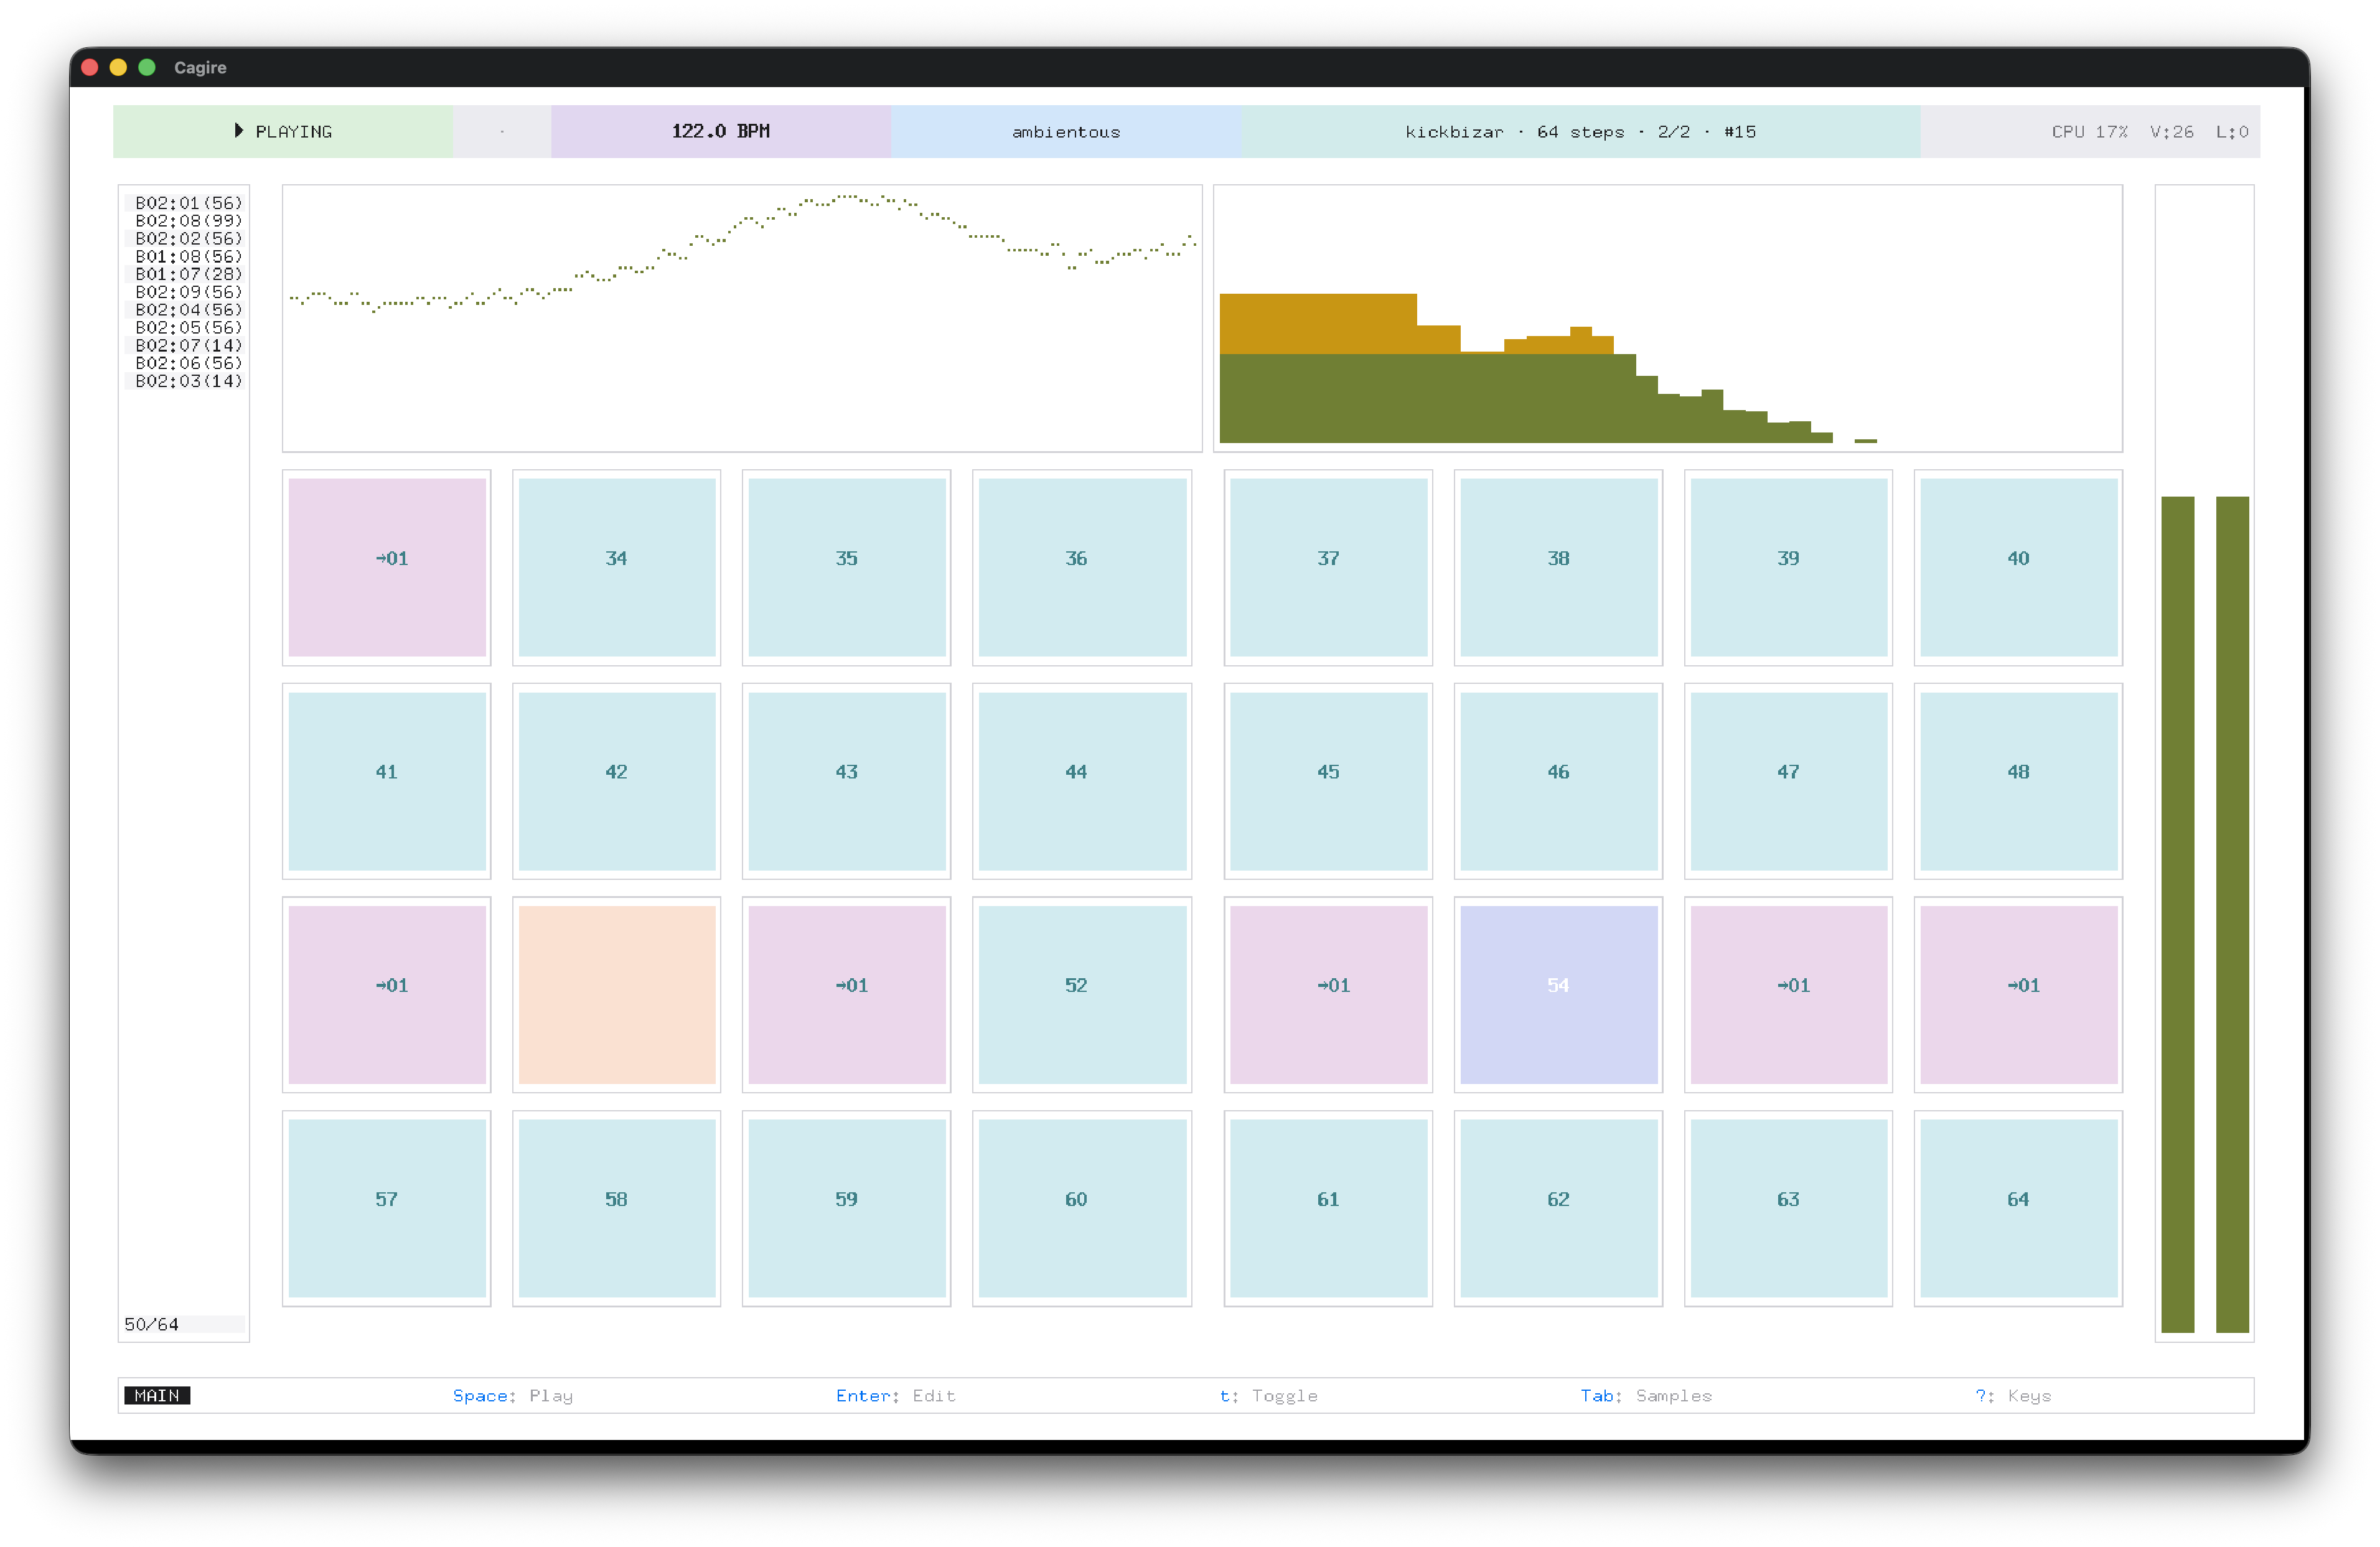
Task: Select step 45 tile
Action: click(x=1328, y=781)
